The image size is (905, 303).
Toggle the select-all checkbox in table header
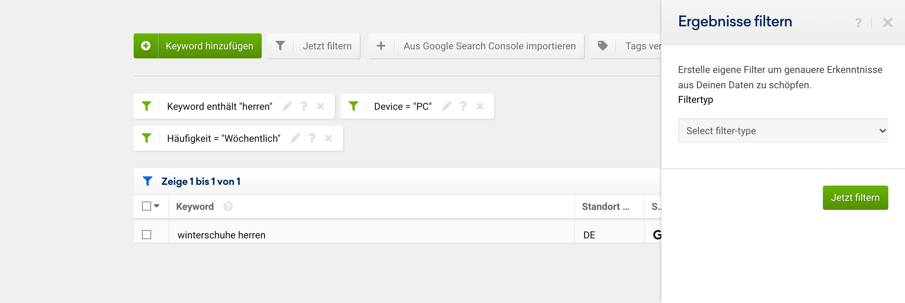[x=147, y=206]
